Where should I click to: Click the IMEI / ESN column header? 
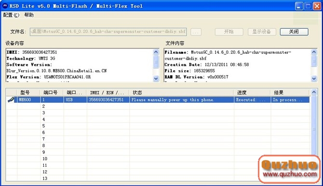point(108,93)
